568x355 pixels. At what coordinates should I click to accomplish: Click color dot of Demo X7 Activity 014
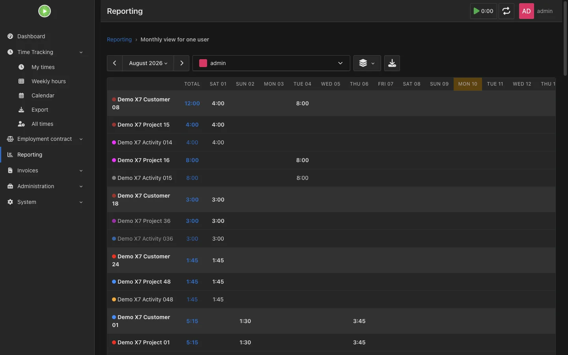(114, 142)
